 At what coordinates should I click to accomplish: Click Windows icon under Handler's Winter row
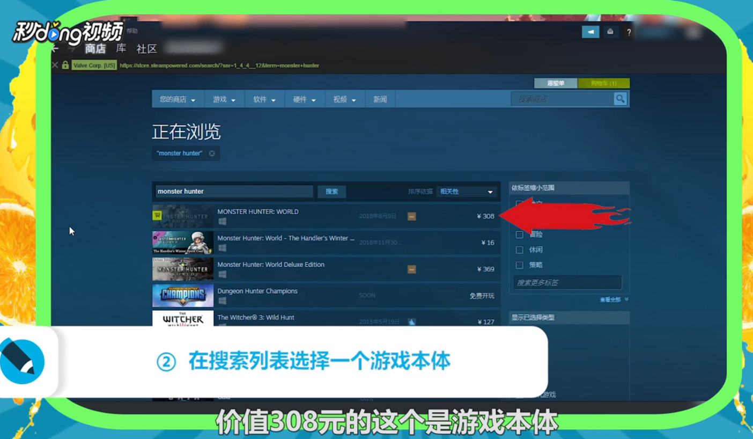click(222, 248)
